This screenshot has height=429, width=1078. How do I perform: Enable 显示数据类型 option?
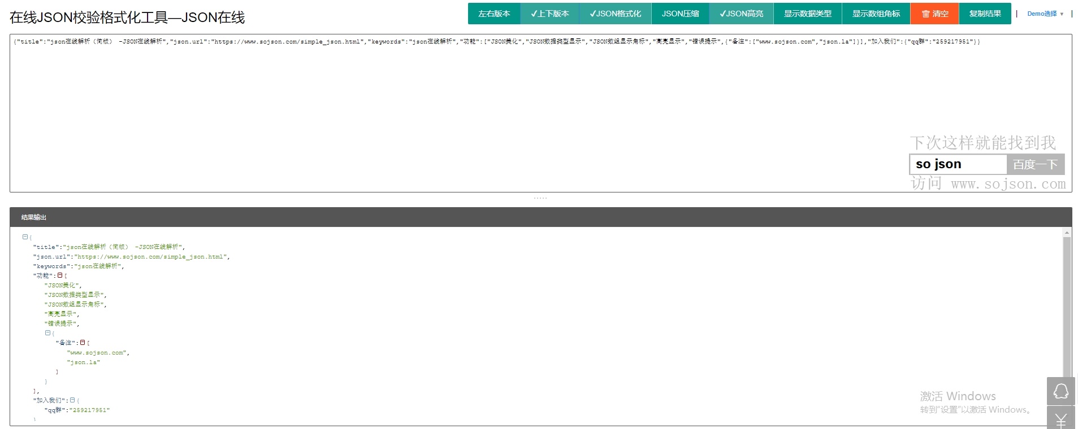[x=807, y=14]
